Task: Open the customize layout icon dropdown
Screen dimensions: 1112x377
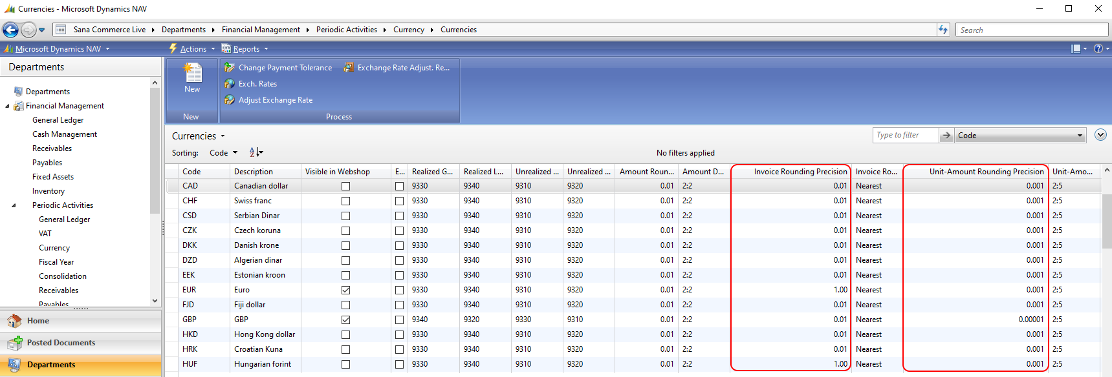Action: point(1078,48)
